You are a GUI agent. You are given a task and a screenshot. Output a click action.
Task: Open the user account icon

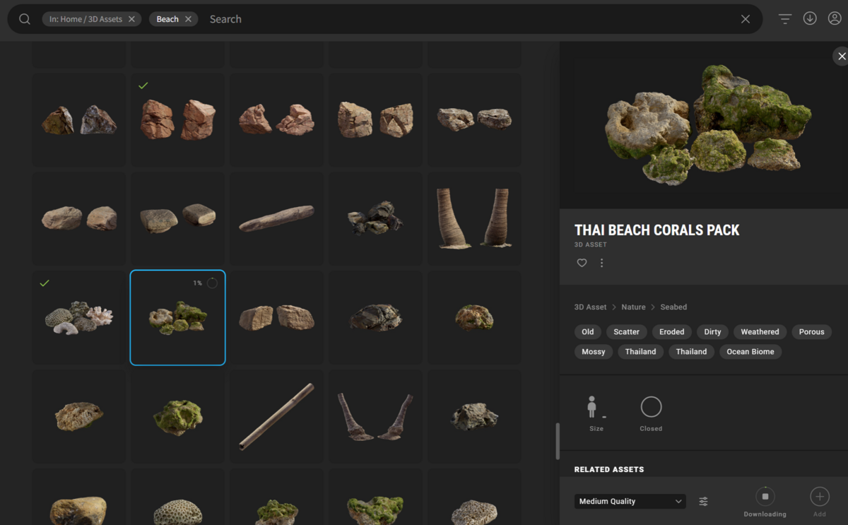(835, 18)
